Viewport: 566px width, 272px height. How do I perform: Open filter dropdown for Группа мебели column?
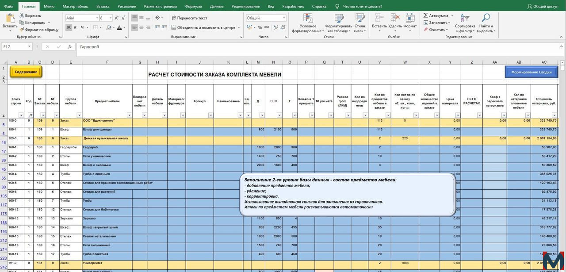tap(79, 115)
